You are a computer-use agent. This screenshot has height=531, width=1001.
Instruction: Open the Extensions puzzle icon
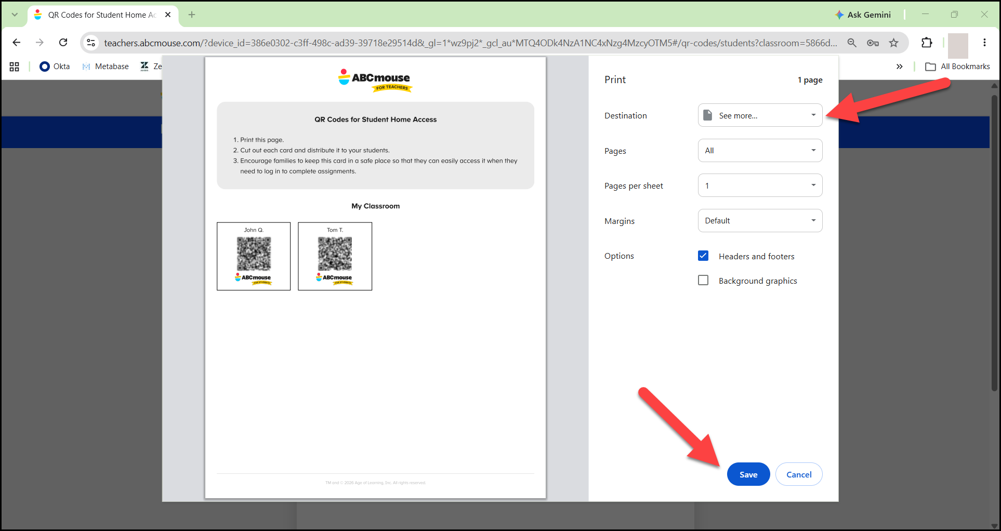click(927, 43)
